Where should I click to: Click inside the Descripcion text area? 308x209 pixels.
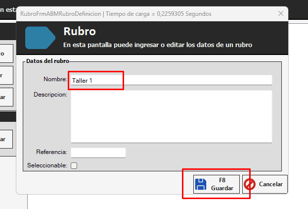click(171, 116)
